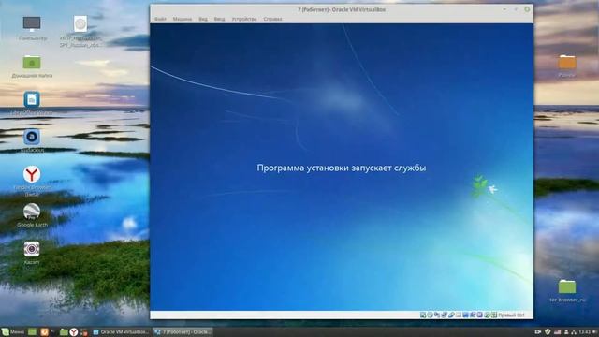Open the file manager folder icon in taskbar
Viewport: 599px width, 337px height.
64,332
